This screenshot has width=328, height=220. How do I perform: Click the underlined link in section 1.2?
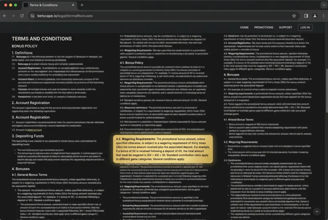pos(35,130)
